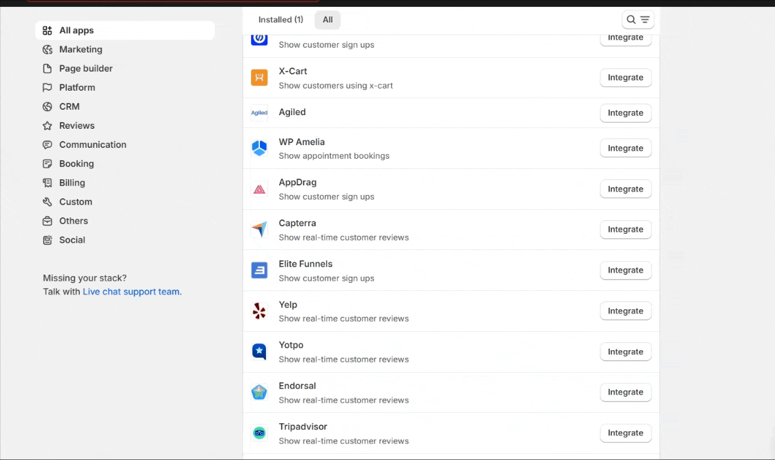Click the AppDrag triangle logo icon
Viewport: 775px width, 460px height.
coord(259,189)
